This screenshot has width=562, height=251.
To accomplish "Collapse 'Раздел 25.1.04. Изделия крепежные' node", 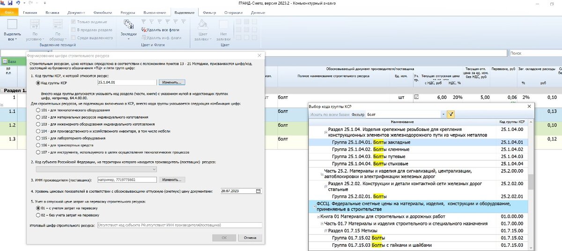I will (325, 133).
